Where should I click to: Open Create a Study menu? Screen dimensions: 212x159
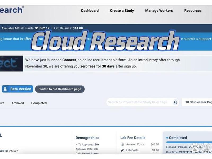(122, 11)
